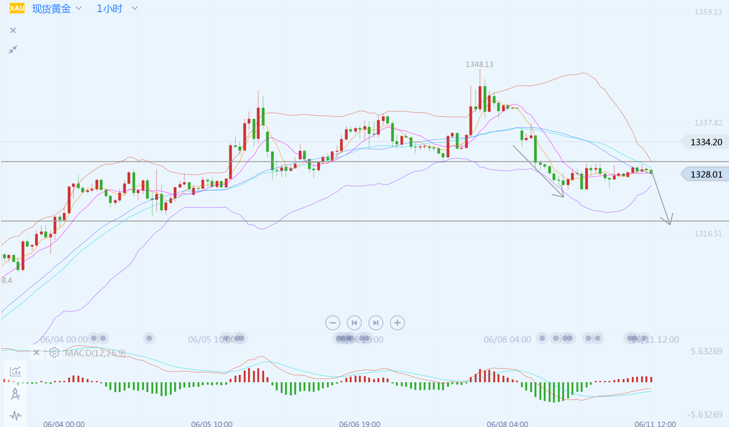Close the main chart overlay with X

13,30
